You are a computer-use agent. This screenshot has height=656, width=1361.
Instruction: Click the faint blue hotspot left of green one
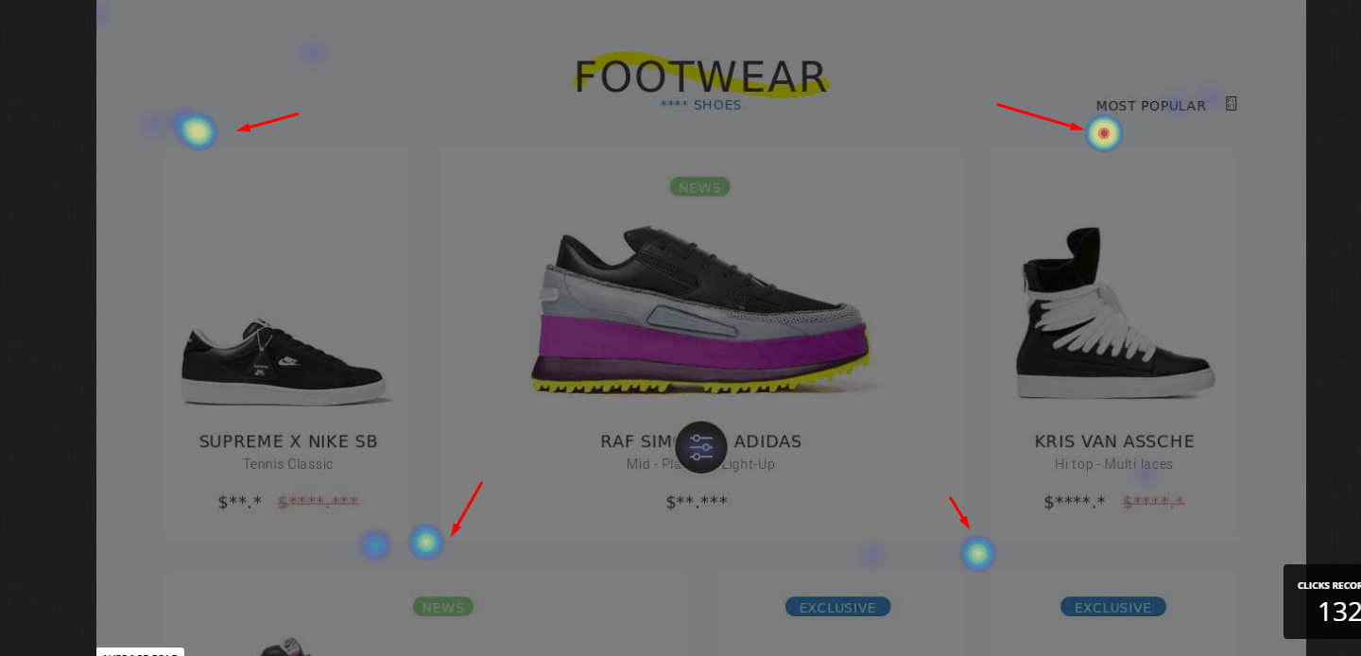(x=375, y=544)
